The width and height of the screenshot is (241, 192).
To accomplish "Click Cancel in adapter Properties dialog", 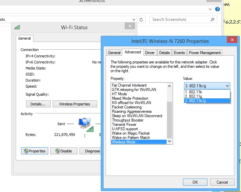I will [222, 182].
